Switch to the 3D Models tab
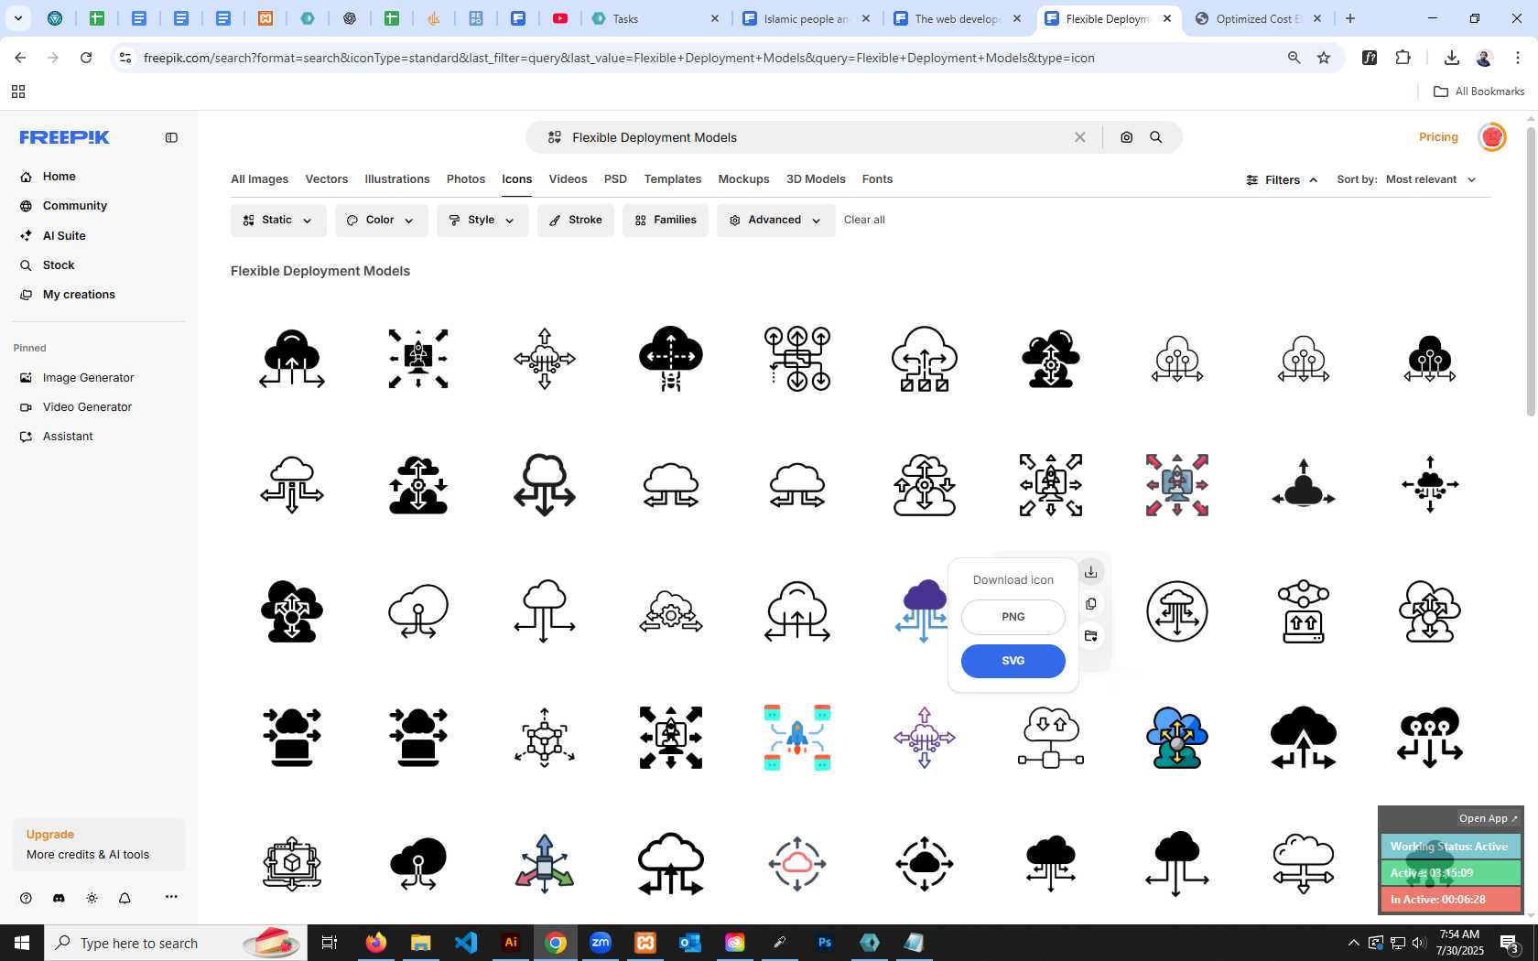This screenshot has height=961, width=1538. click(816, 179)
